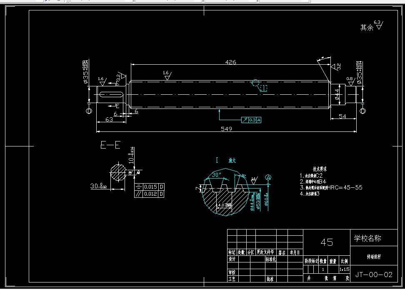The width and height of the screenshot is (405, 290).
Task: Select the 549 overall length dimension
Action: (226, 129)
